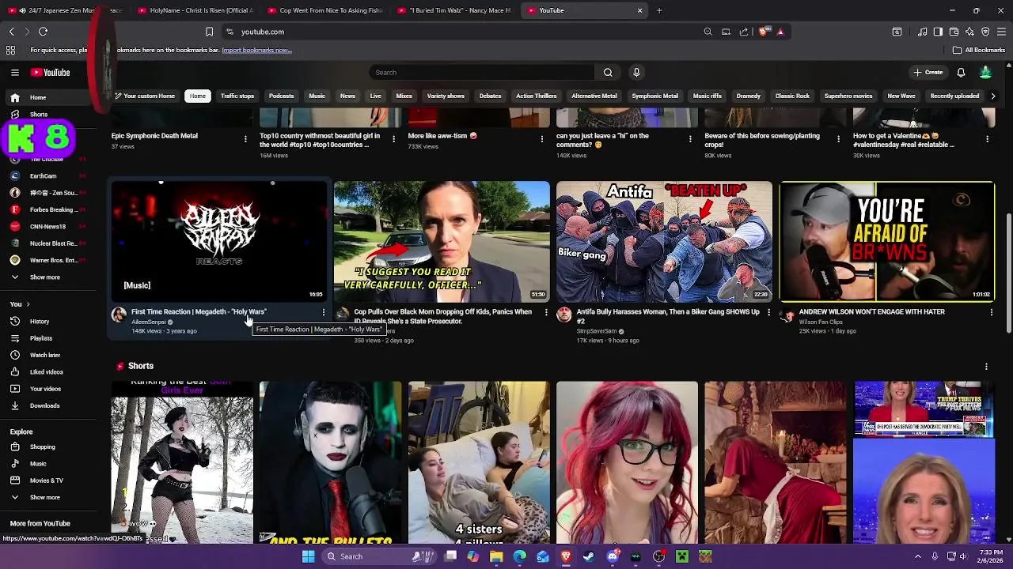Viewport: 1013px width, 569px height.
Task: Bookmark this page icon
Action: coord(209,32)
